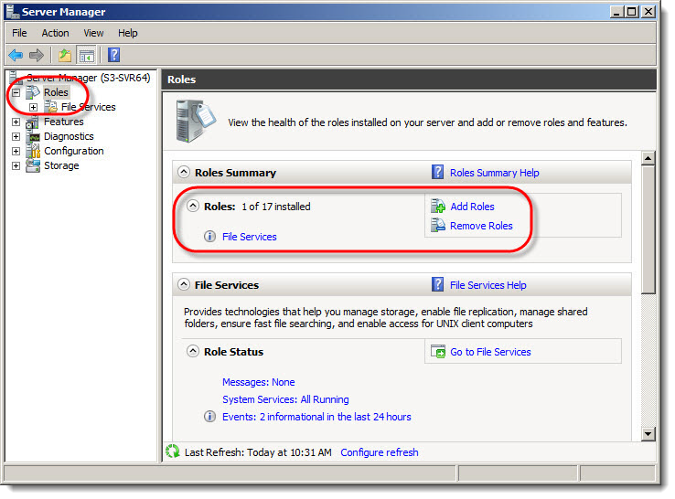Expand the File Services tree node
675x499 pixels.
click(x=33, y=107)
